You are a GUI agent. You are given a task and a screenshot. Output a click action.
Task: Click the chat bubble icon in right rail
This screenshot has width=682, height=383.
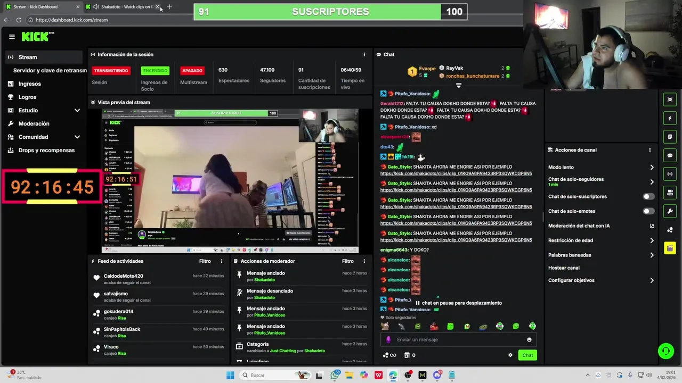click(x=670, y=155)
